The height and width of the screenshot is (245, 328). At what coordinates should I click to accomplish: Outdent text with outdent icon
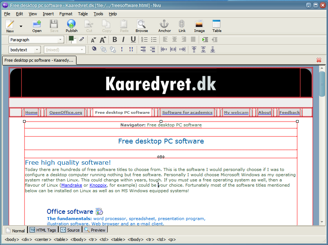214,39
